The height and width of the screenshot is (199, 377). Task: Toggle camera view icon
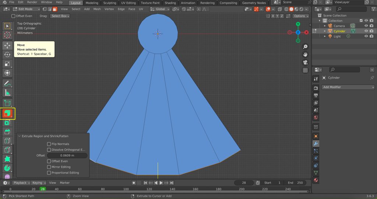point(305,62)
